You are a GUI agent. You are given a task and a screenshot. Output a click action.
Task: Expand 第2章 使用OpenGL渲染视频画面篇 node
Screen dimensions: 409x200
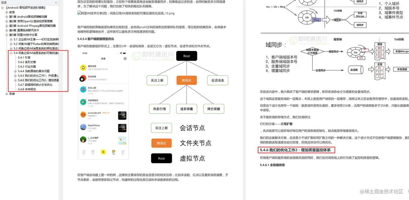pyautogui.click(x=7, y=21)
